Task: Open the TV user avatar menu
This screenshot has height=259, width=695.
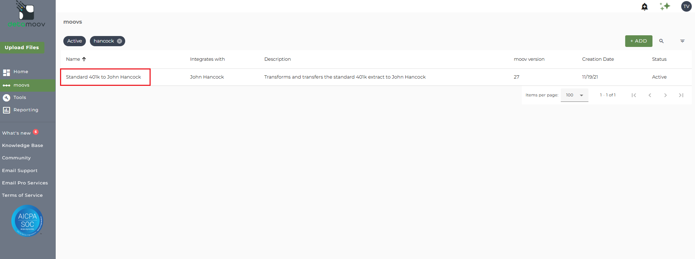Action: (686, 6)
